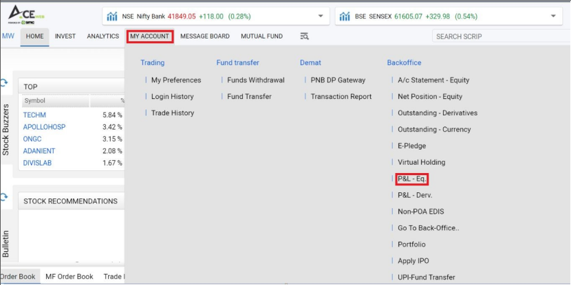The height and width of the screenshot is (285, 571).
Task: Sort by the Symbol column header
Action: [55, 101]
